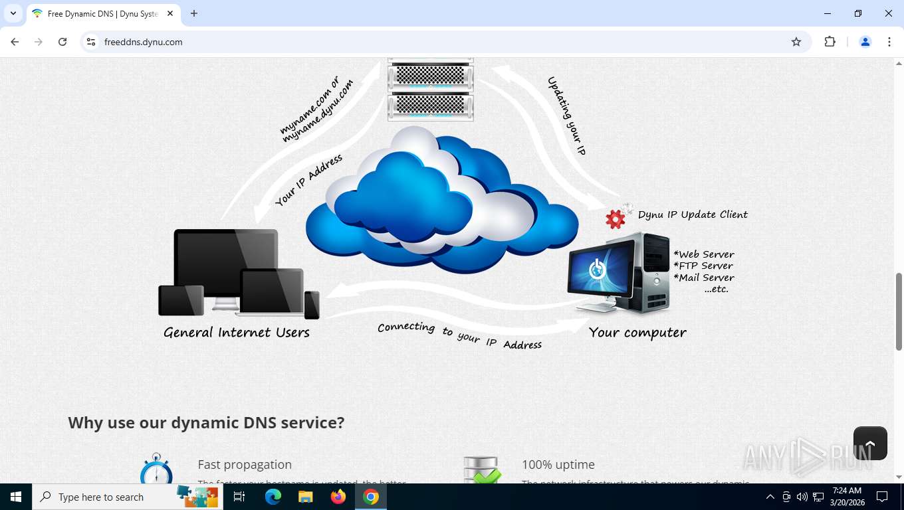Image resolution: width=904 pixels, height=510 pixels.
Task: Show hidden system tray icons
Action: tap(770, 497)
